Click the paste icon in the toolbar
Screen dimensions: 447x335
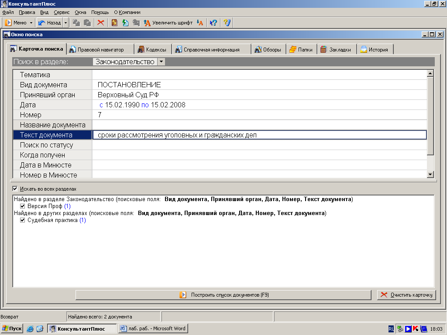coord(87,23)
